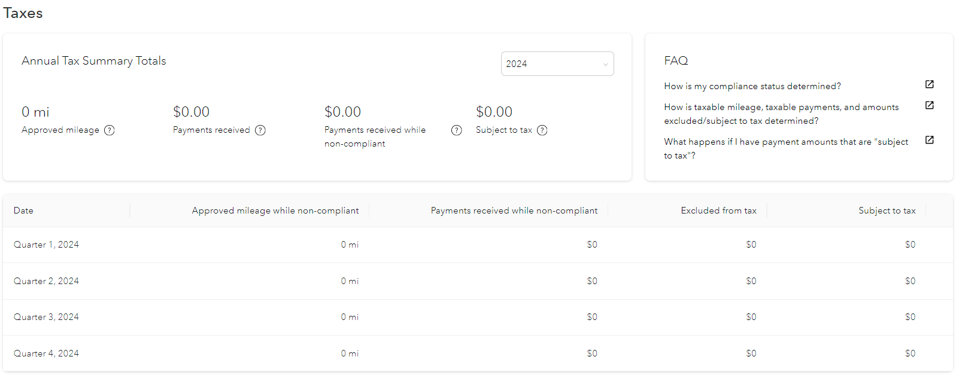
Task: Open external link icon for subject to tax FAQ
Action: (930, 140)
